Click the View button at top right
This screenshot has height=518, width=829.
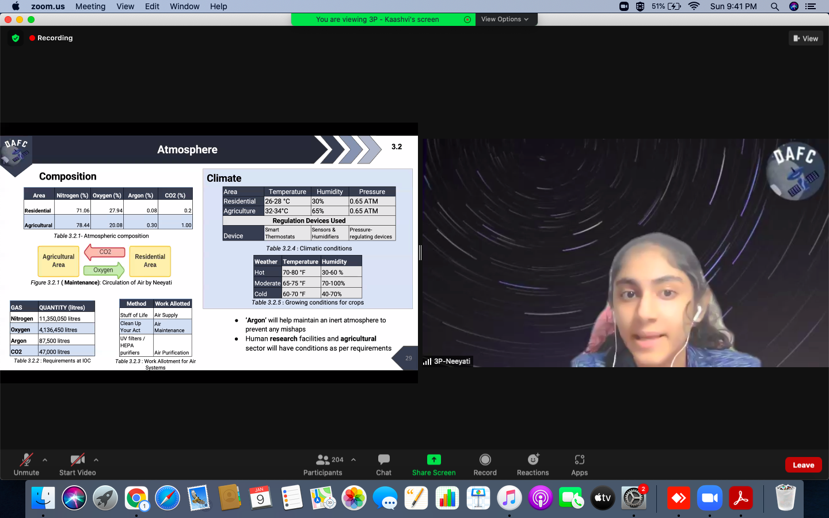tap(805, 39)
